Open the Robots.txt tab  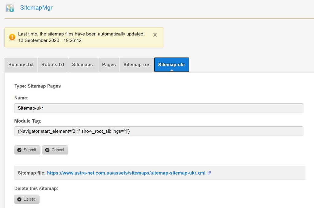click(53, 65)
